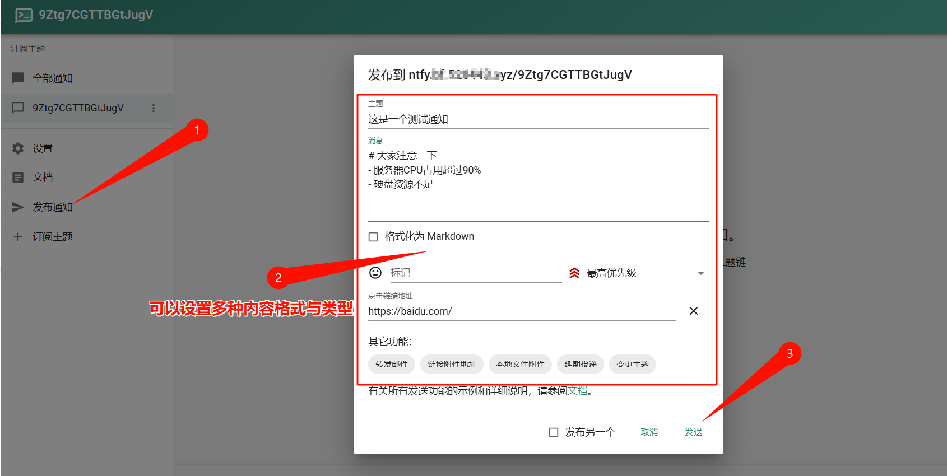This screenshot has width=947, height=476.
Task: Select topic 9Ztg7CGTTBGtJugV in sidebar
Action: (x=86, y=108)
